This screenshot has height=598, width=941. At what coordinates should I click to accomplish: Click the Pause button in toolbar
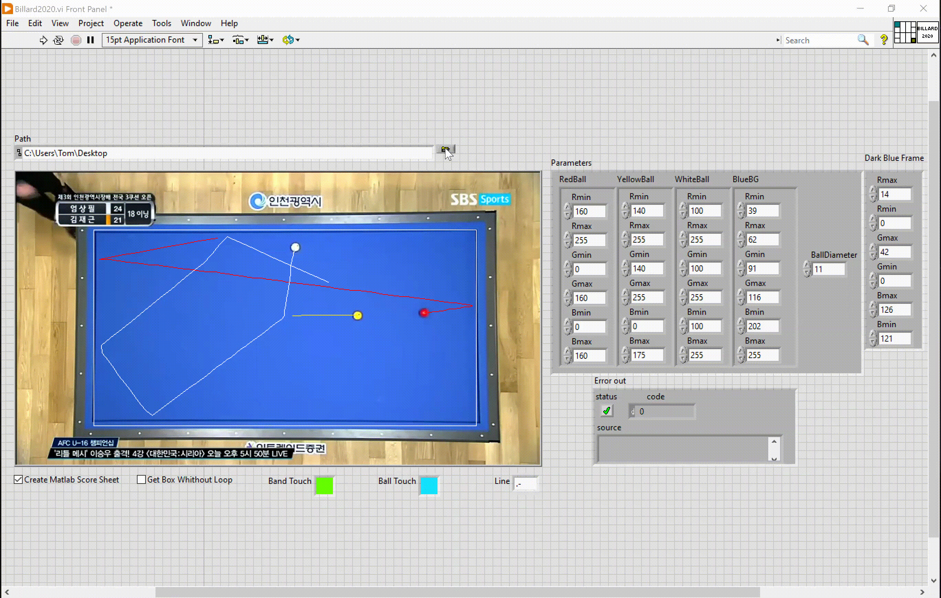pos(91,40)
